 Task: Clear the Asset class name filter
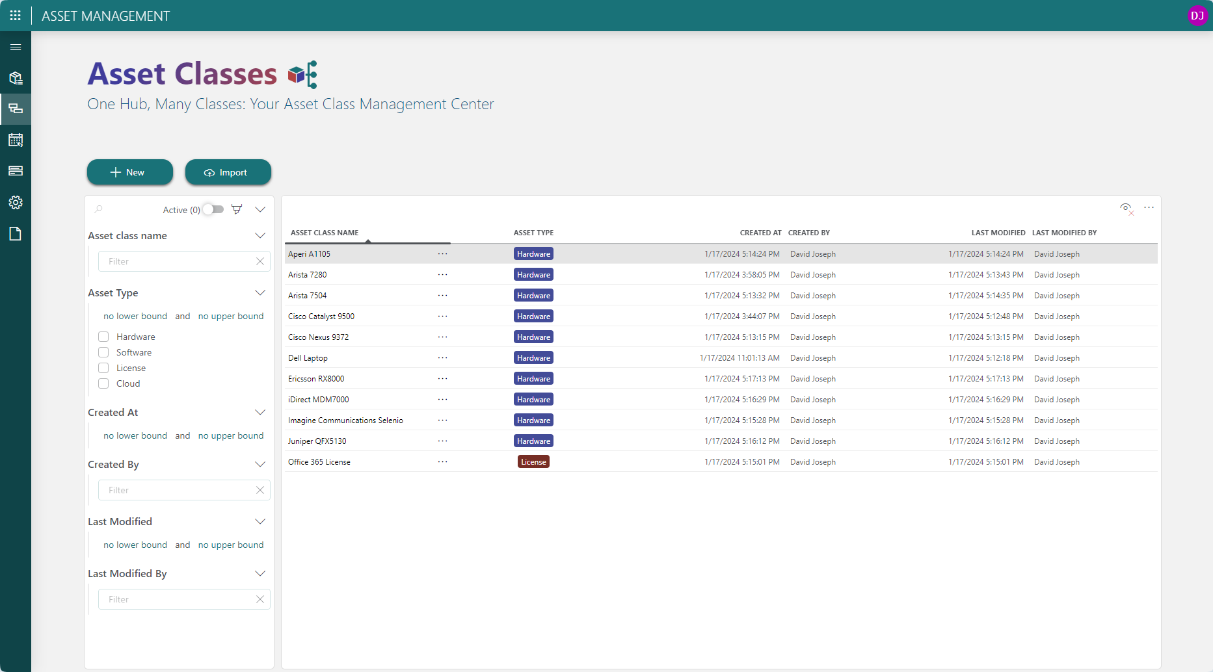coord(260,261)
